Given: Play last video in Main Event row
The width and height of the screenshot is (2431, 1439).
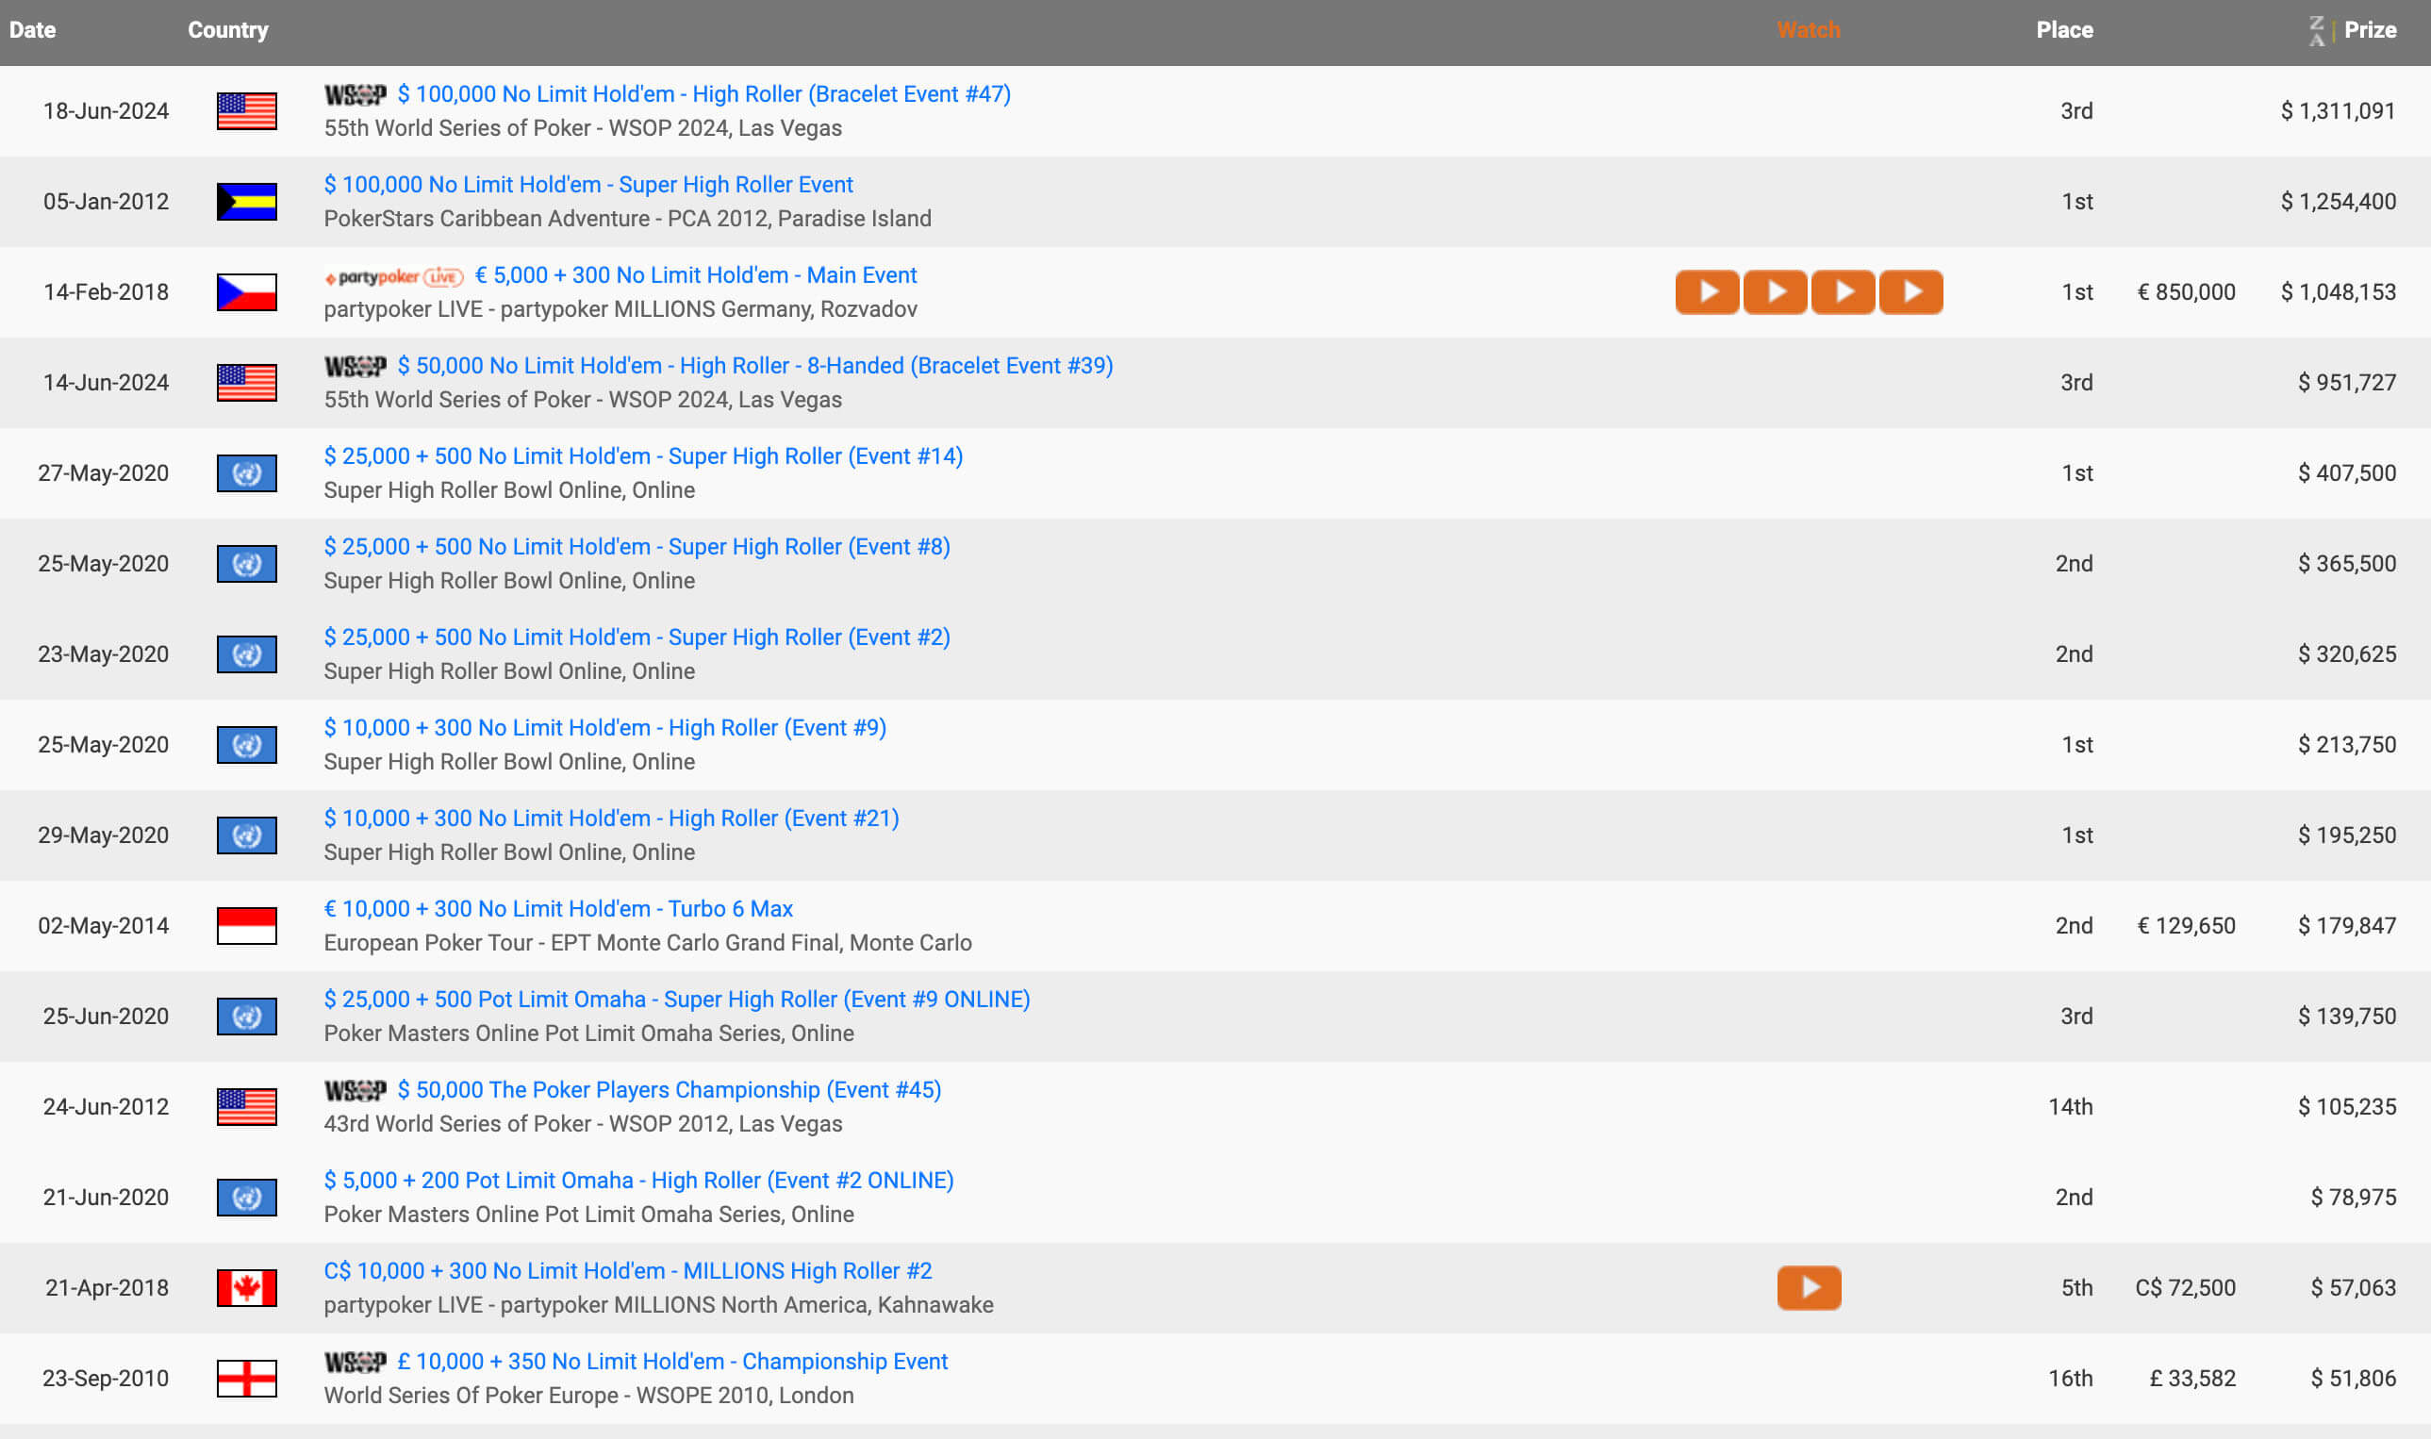Looking at the screenshot, I should [x=1910, y=292].
